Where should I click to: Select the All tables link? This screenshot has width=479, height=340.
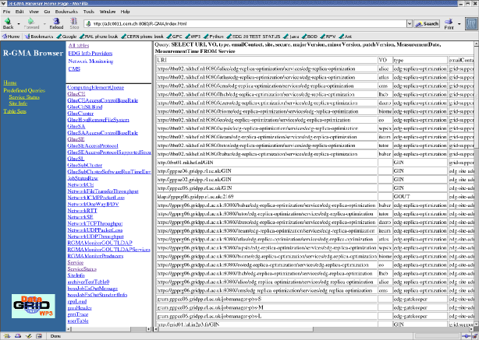pyautogui.click(x=79, y=45)
